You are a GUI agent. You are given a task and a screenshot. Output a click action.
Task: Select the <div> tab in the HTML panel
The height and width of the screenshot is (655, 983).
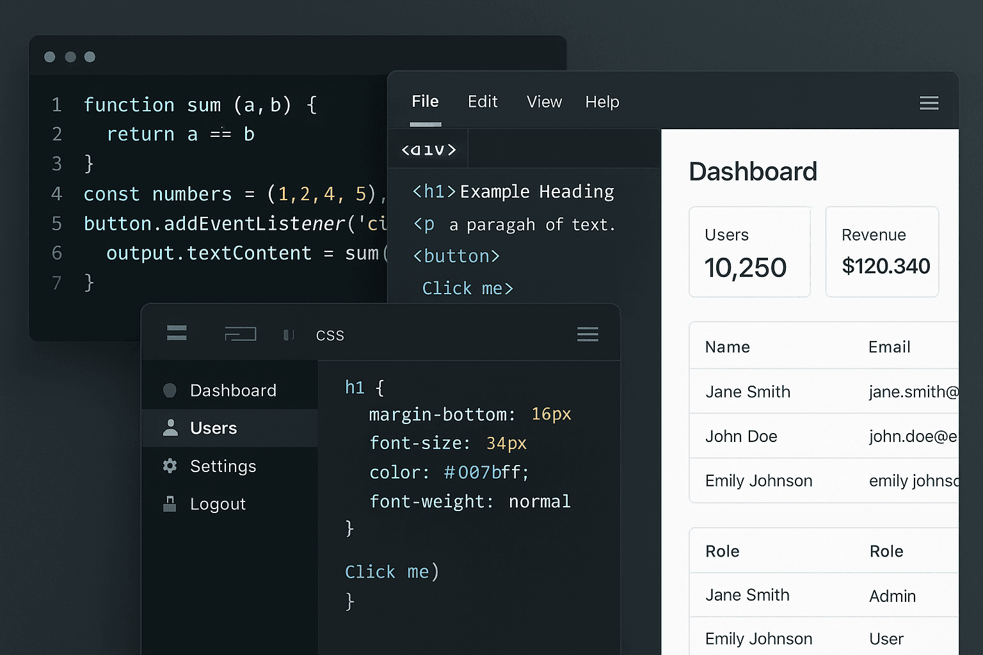429,150
